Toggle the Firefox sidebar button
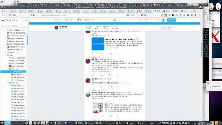The height and width of the screenshot is (125, 222). tap(166, 15)
